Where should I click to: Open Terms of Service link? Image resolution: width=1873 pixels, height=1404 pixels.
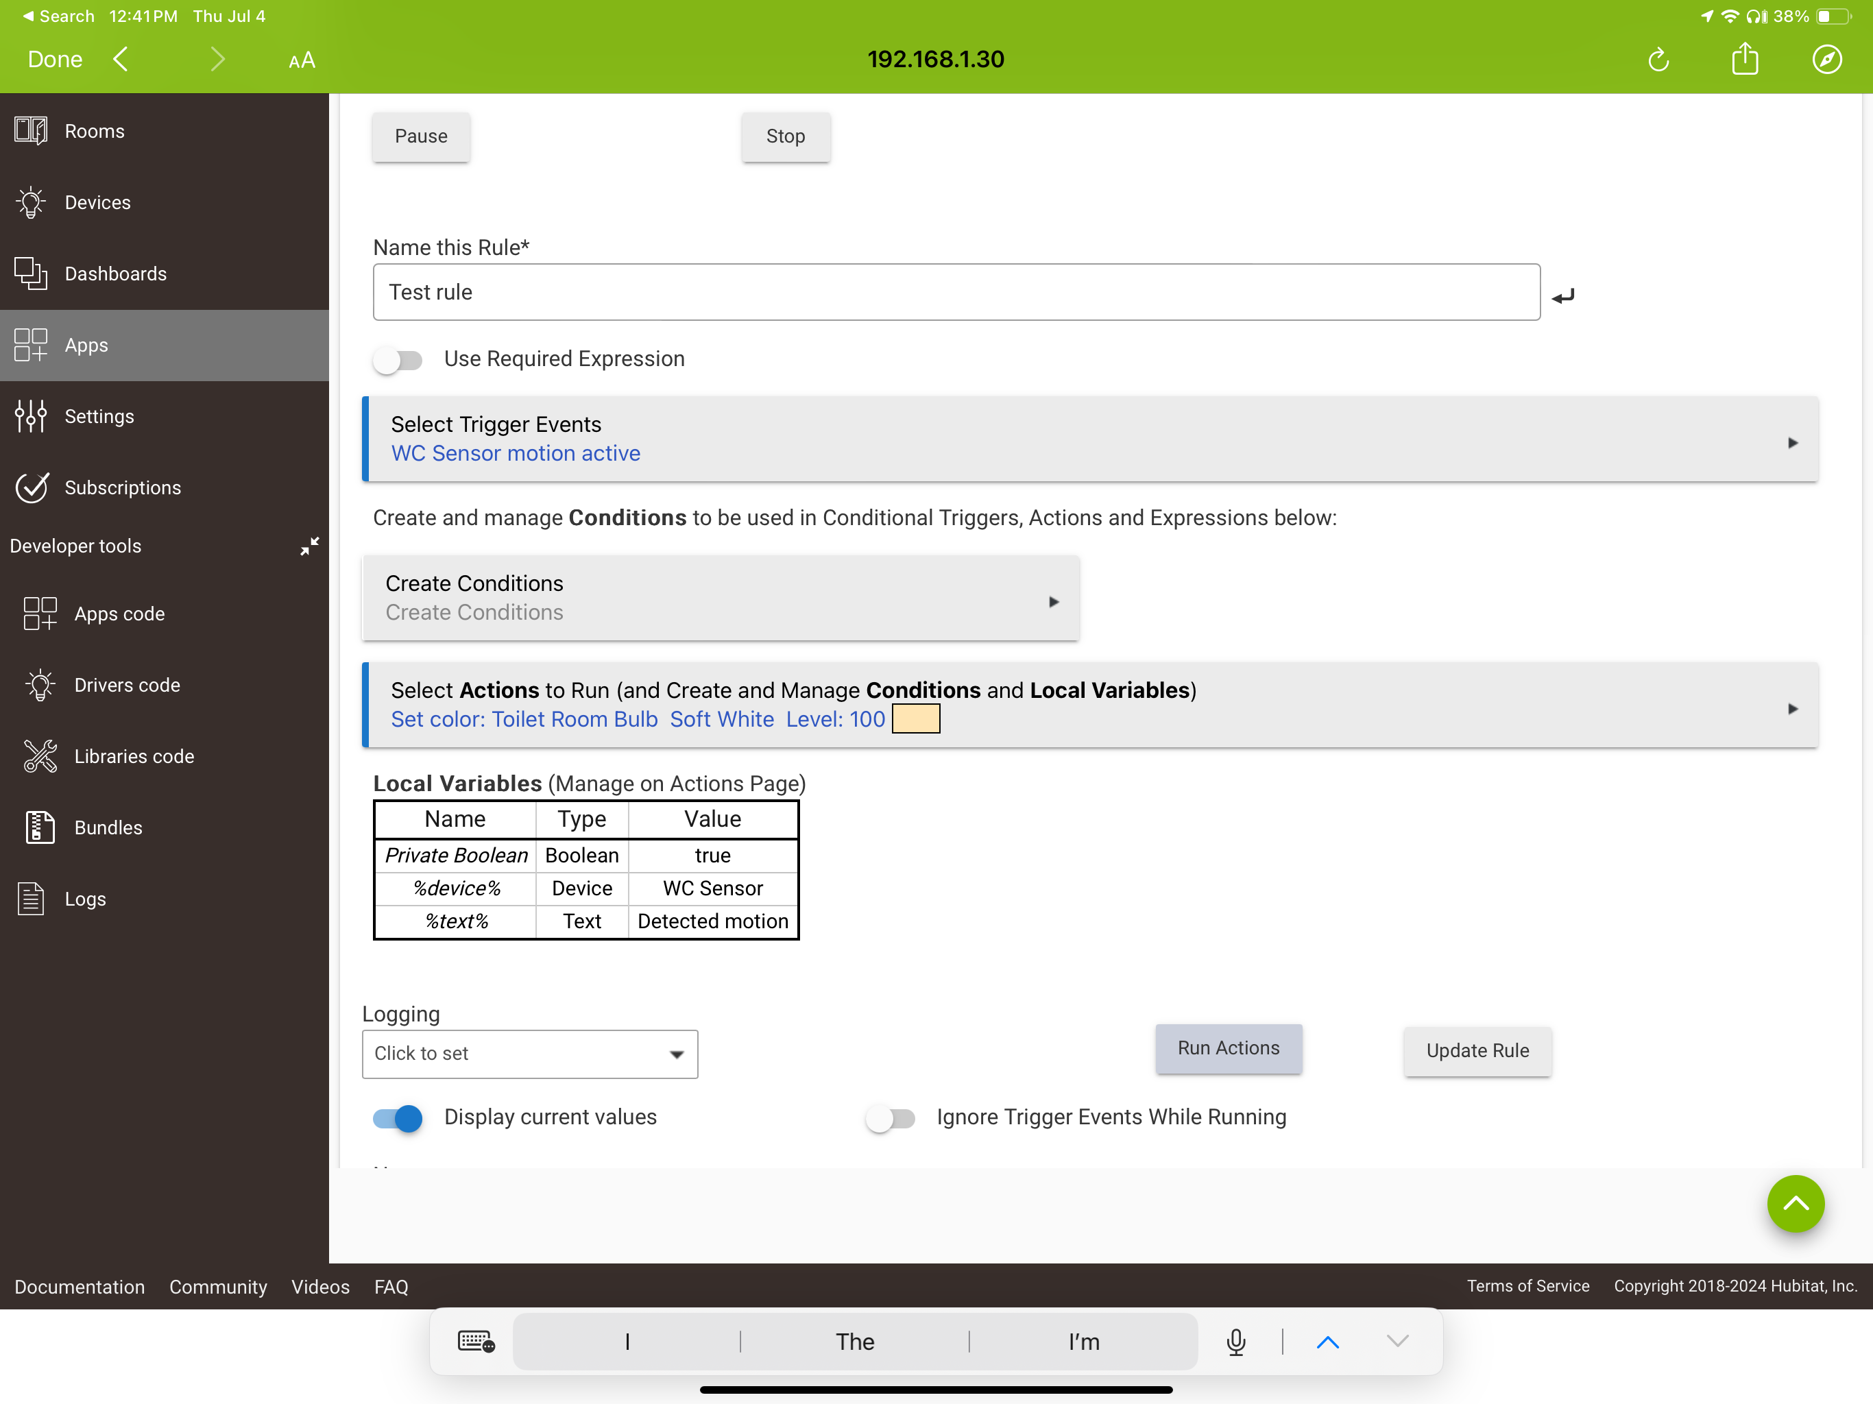1527,1285
